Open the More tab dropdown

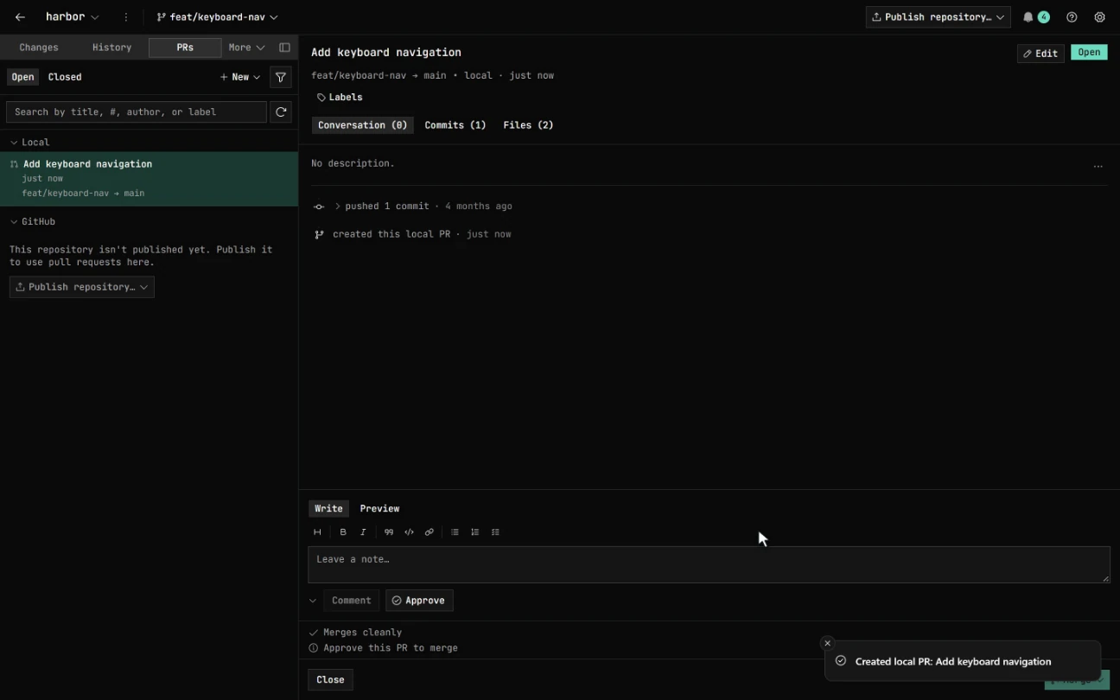click(246, 48)
